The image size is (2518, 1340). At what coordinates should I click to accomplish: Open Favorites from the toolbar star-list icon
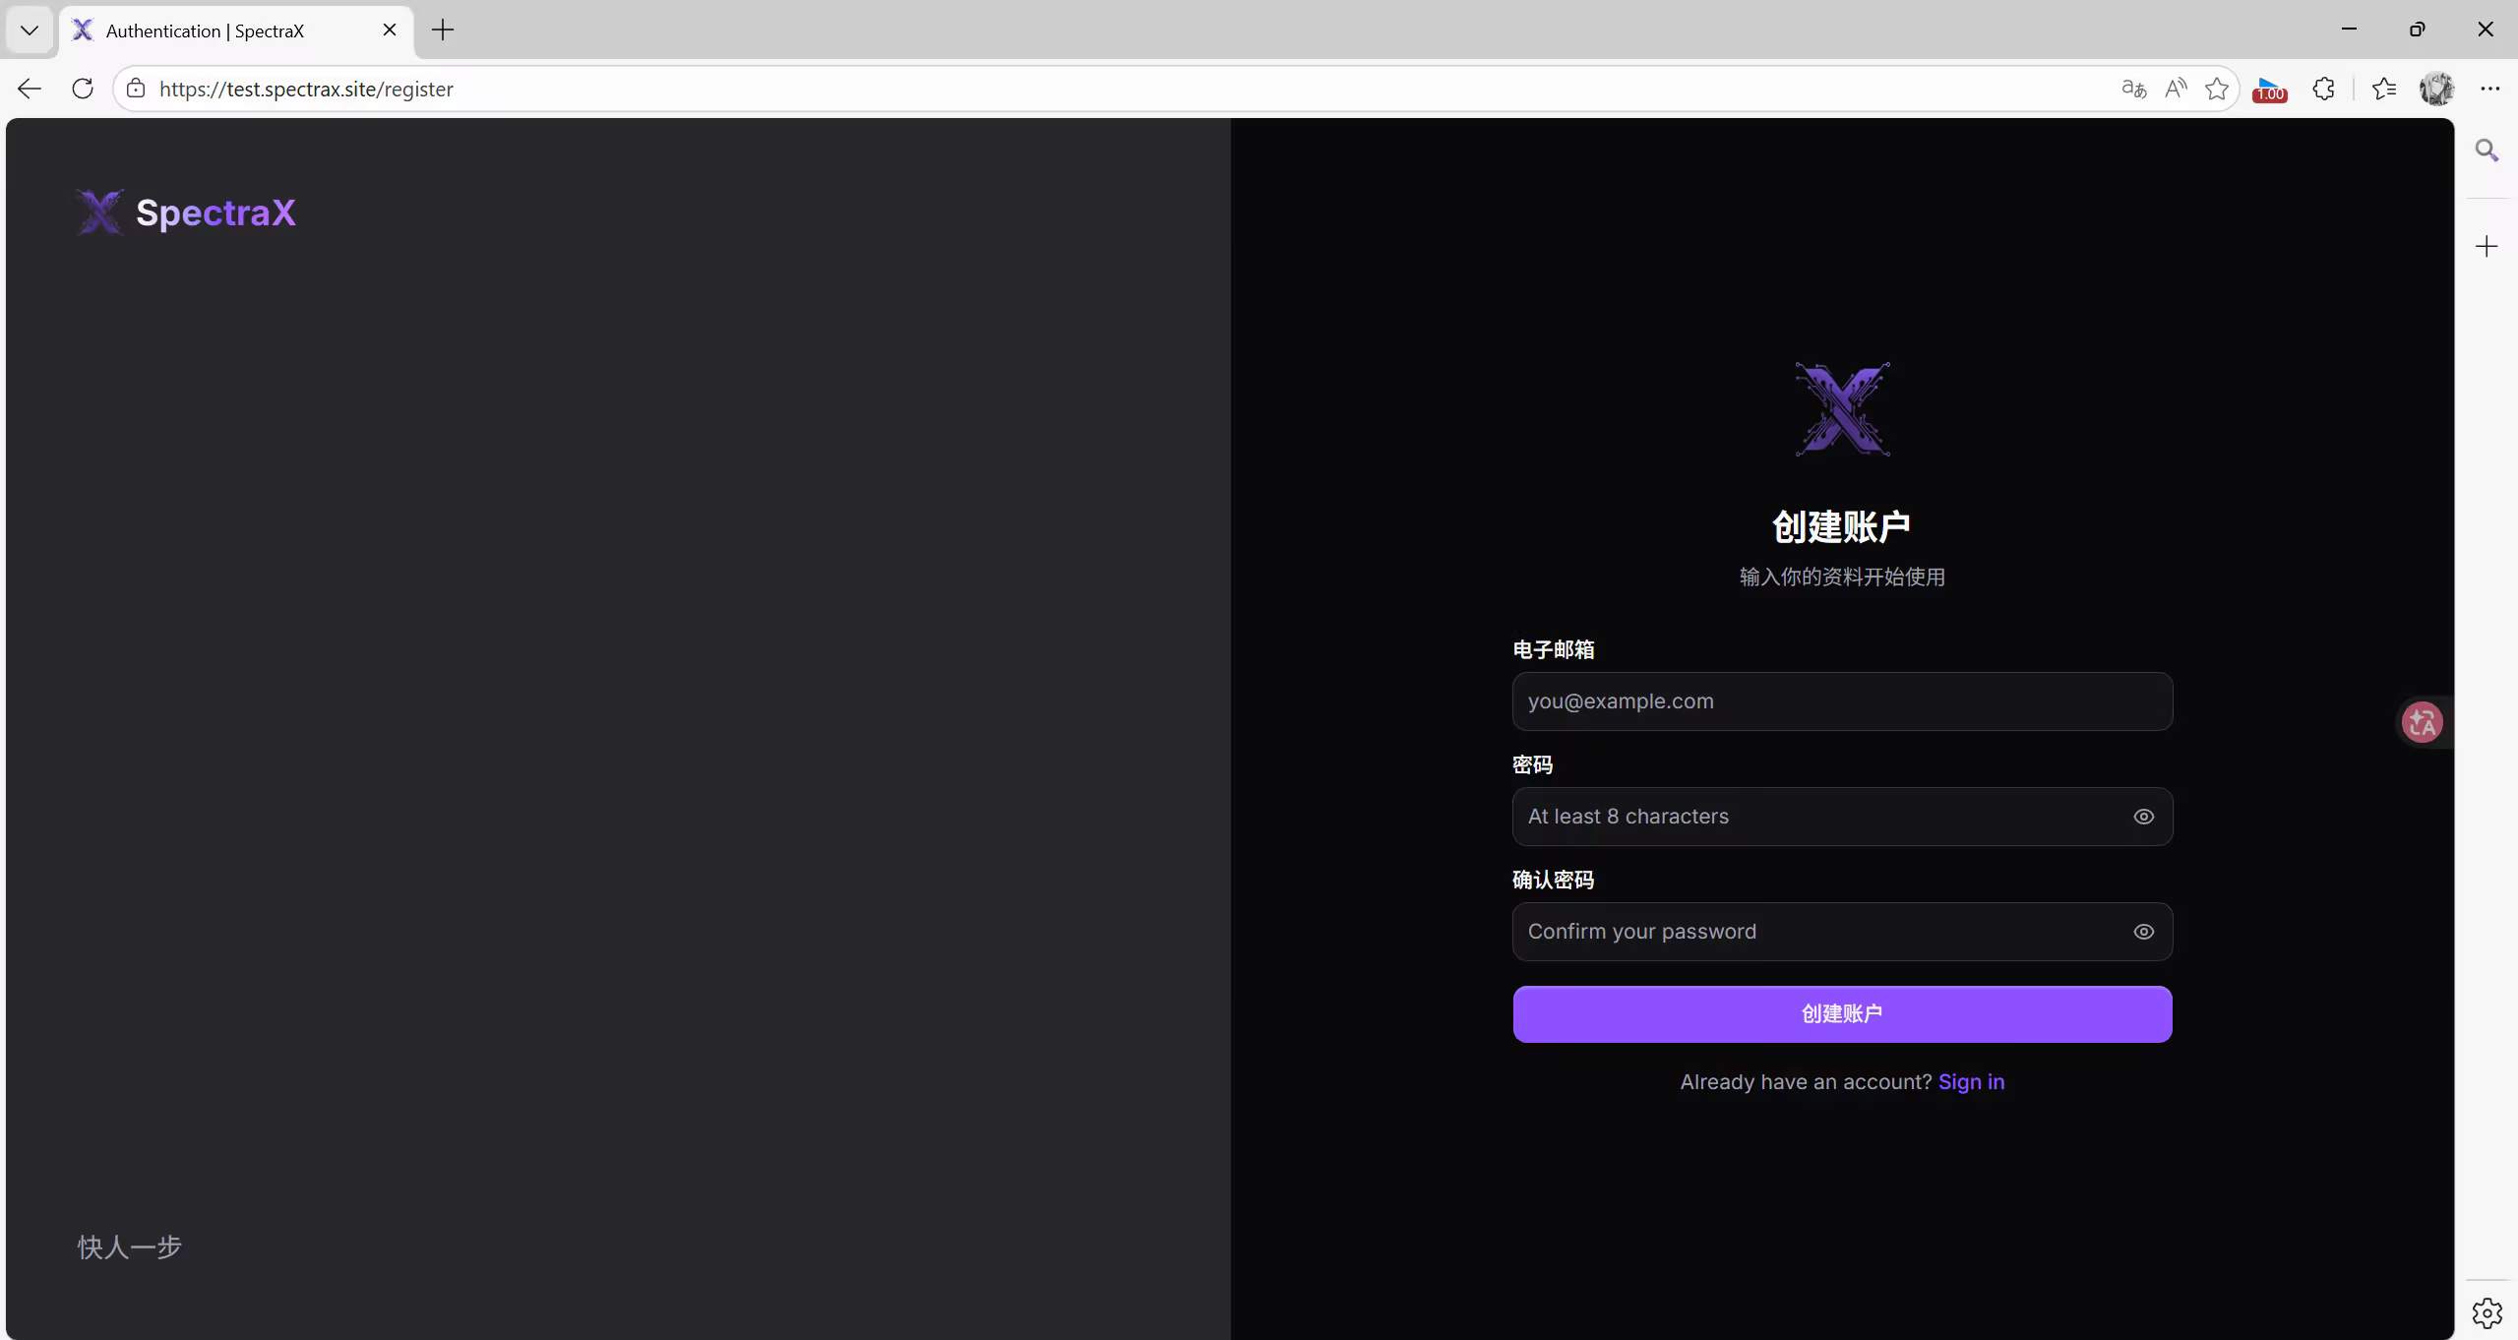point(2384,89)
